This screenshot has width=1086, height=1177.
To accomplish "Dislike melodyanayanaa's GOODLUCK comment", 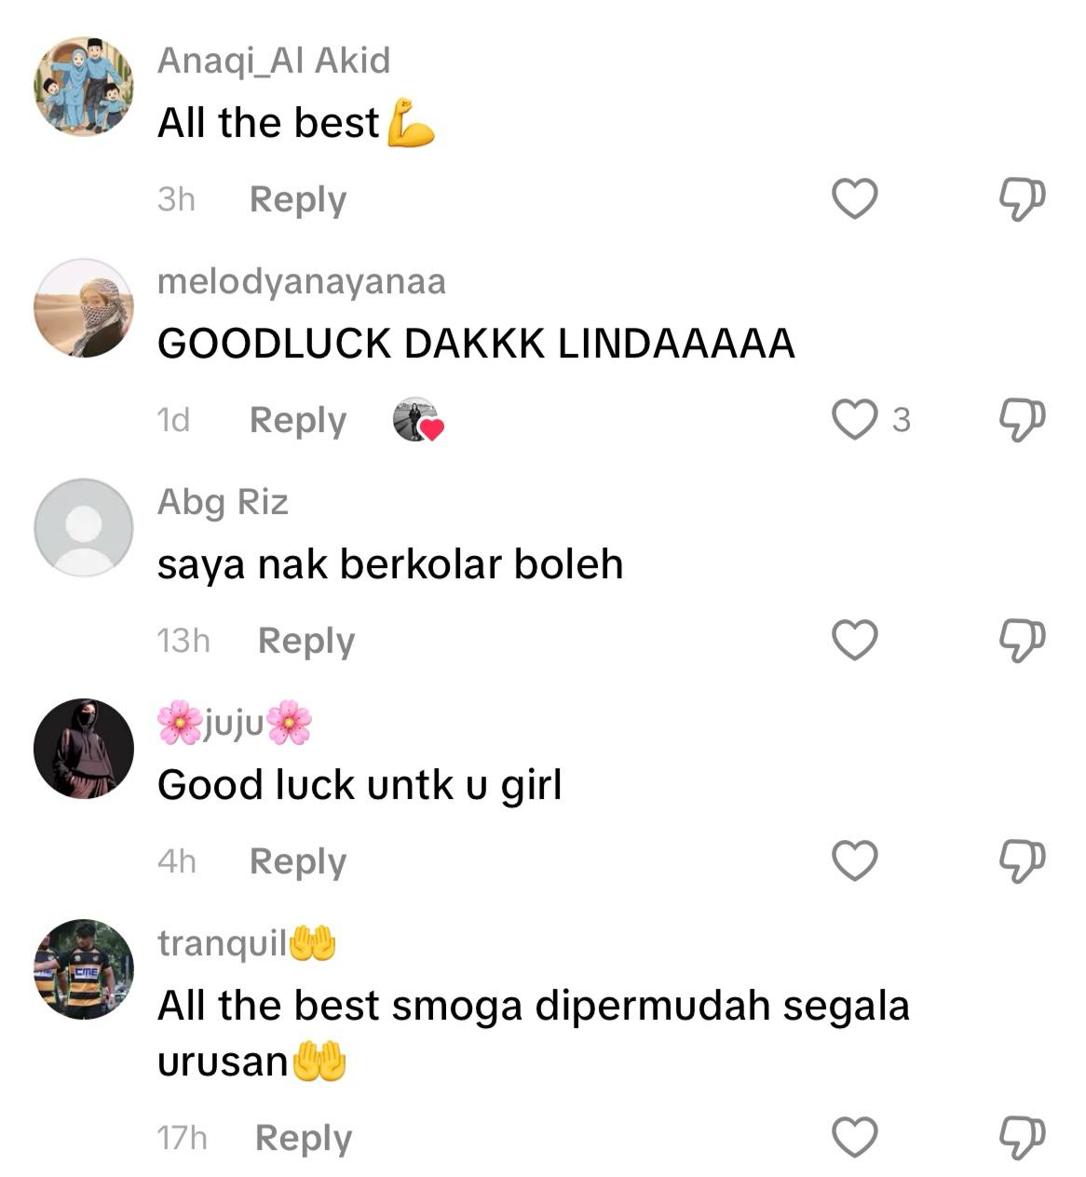I will [1022, 420].
